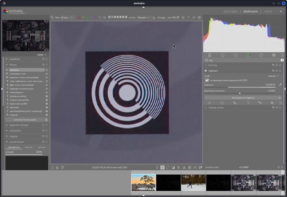Select the color modules group icon
This screenshot has height=197, width=287.
click(248, 55)
